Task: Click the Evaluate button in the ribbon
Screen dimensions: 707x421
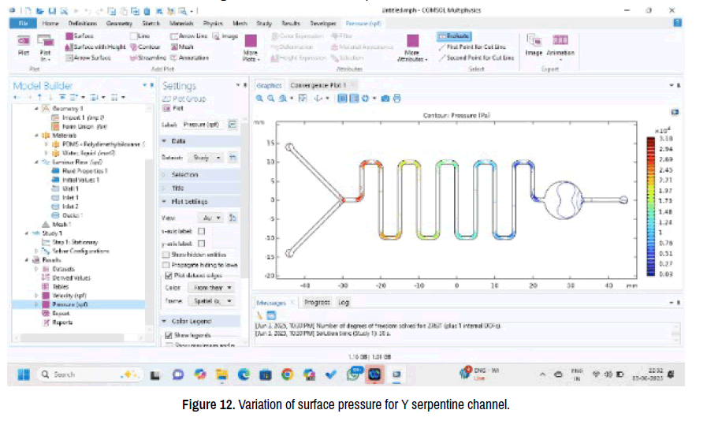Action: (x=456, y=36)
